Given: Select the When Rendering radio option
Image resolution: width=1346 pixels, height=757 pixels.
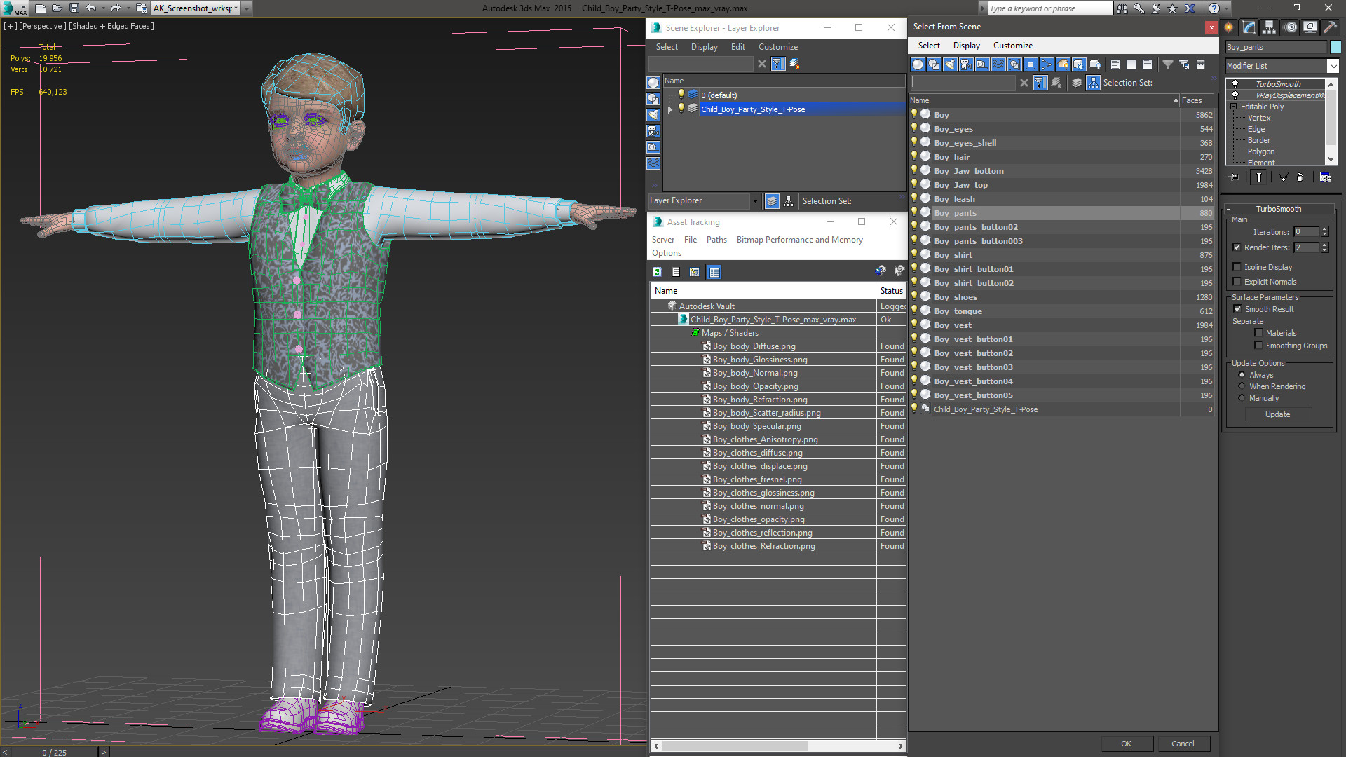Looking at the screenshot, I should pyautogui.click(x=1242, y=386).
